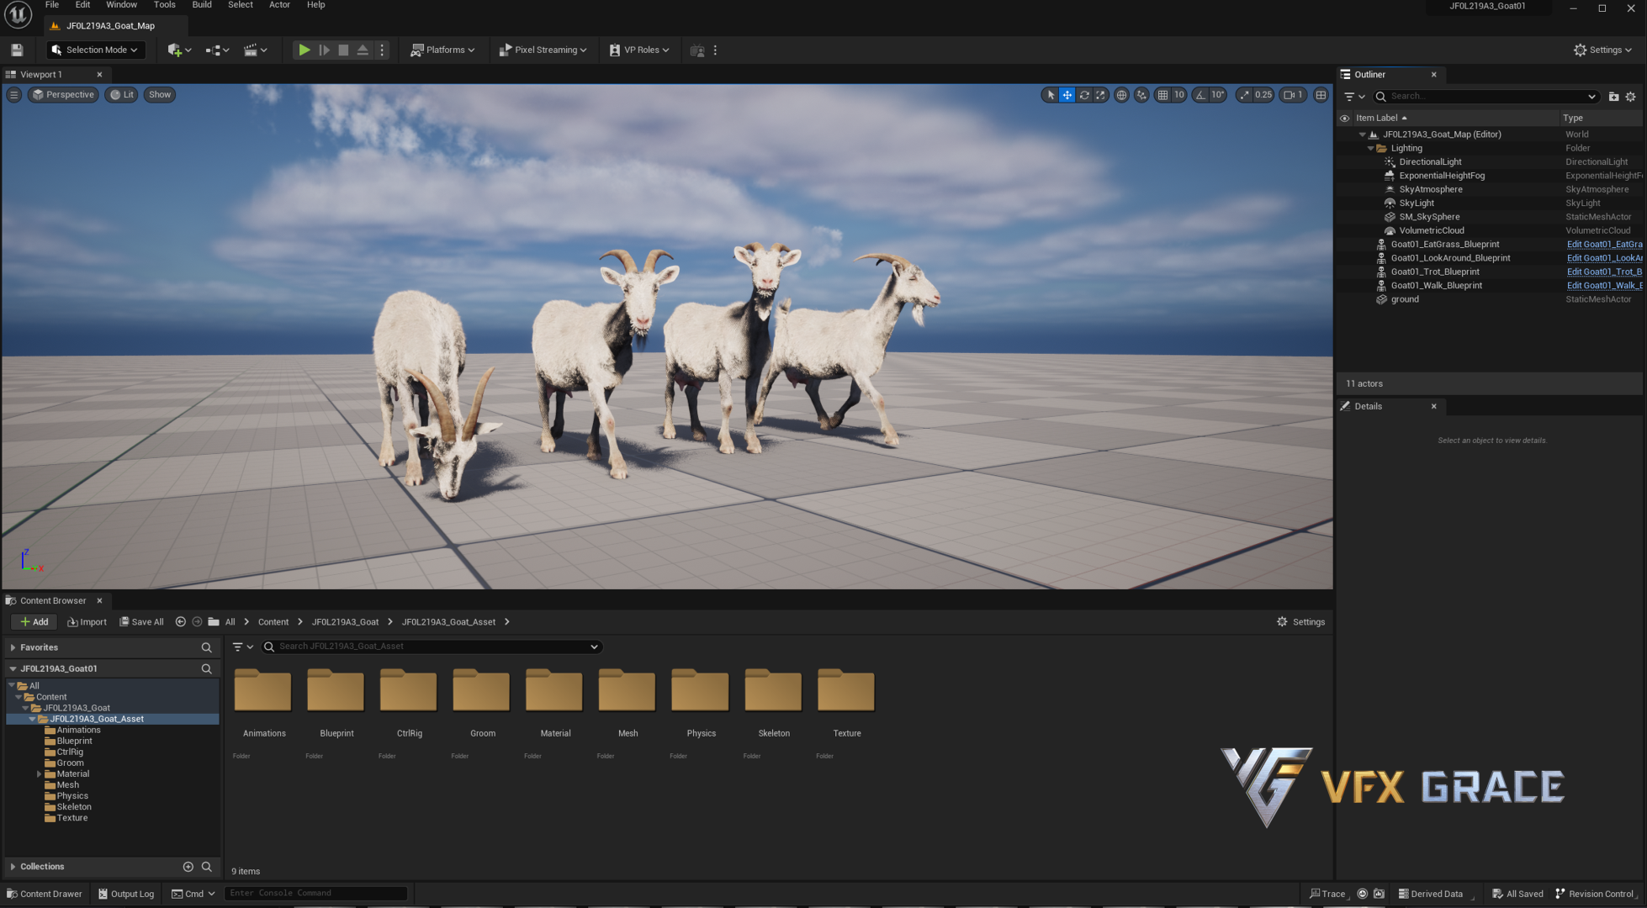Open the Groom folder thumbnail
The height and width of the screenshot is (908, 1647).
coord(481,691)
